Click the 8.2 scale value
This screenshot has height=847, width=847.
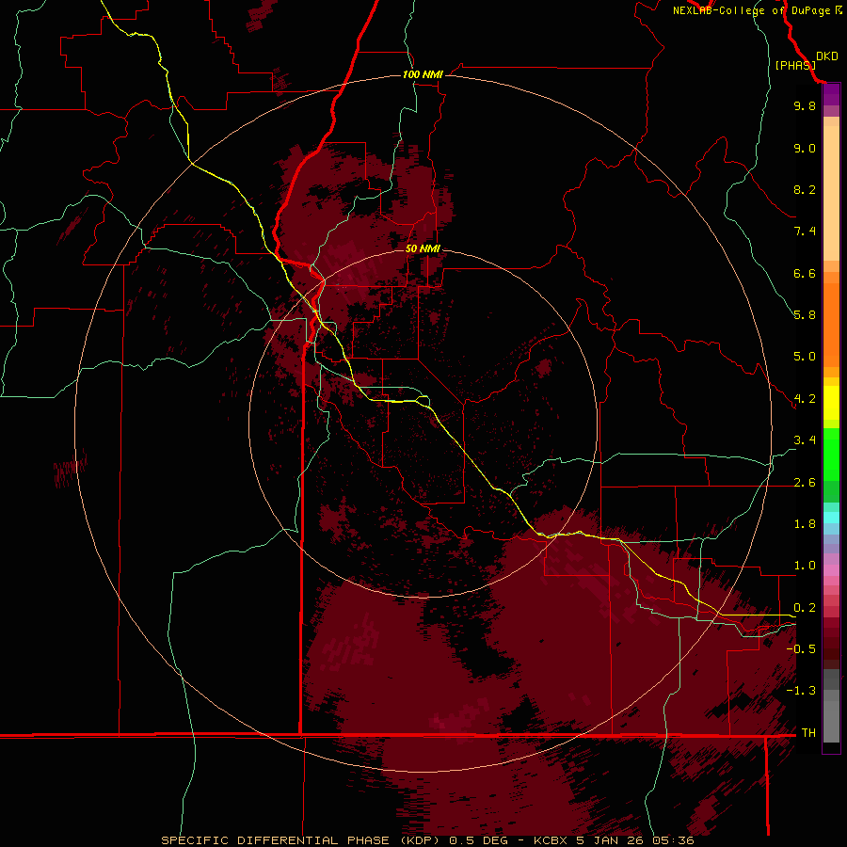[x=805, y=189]
